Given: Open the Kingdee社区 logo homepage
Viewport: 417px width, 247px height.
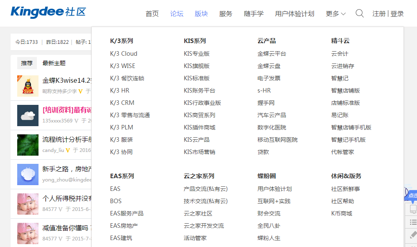Looking at the screenshot, I should (48, 12).
